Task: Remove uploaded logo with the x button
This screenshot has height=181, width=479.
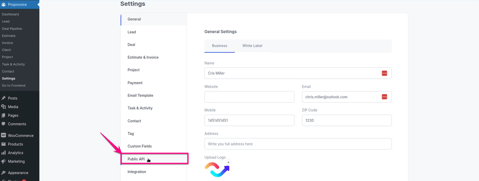Action: coord(228,162)
